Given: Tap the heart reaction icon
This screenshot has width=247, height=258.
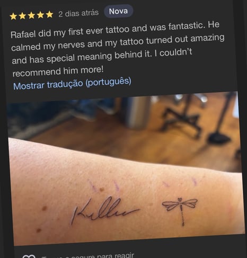Looking at the screenshot, I should click(29, 256).
